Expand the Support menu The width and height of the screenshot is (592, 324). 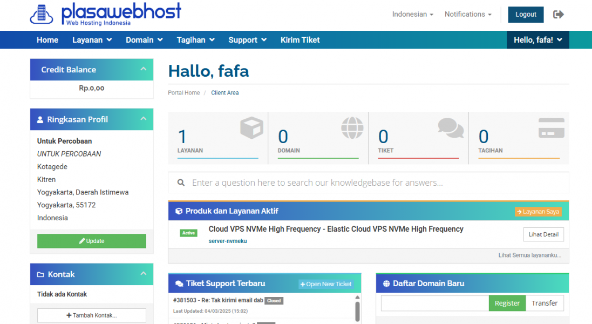247,40
